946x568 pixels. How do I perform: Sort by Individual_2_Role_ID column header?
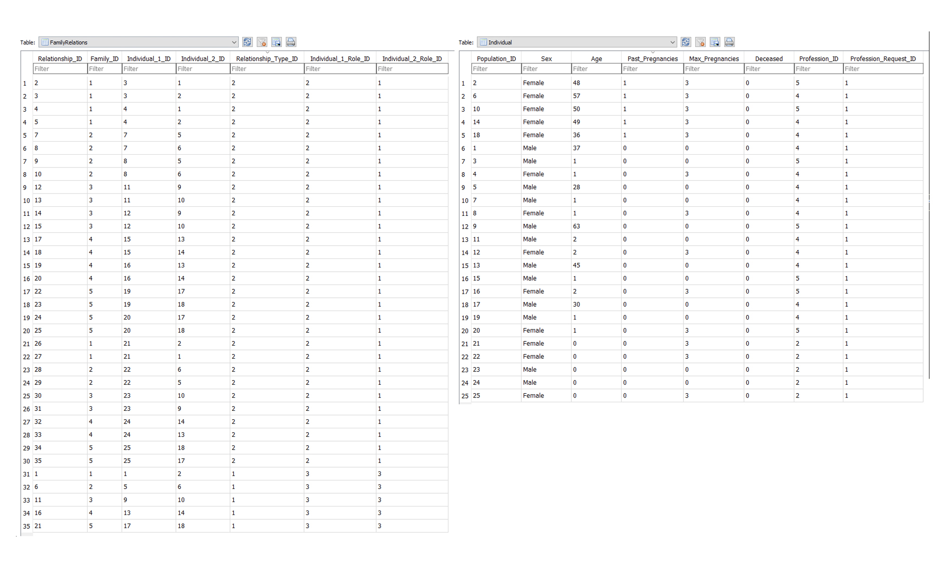[x=412, y=59]
